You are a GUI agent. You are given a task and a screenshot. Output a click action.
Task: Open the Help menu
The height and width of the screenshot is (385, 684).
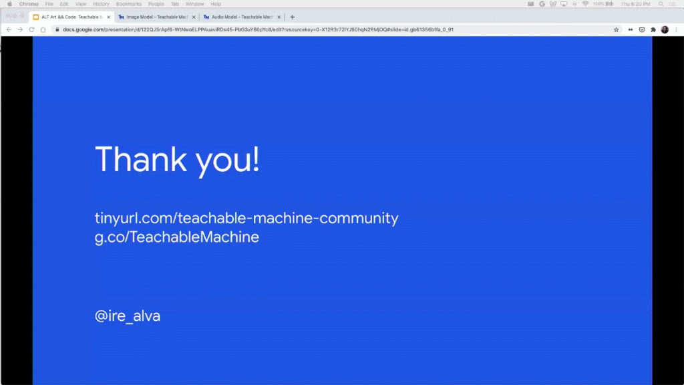(x=216, y=4)
